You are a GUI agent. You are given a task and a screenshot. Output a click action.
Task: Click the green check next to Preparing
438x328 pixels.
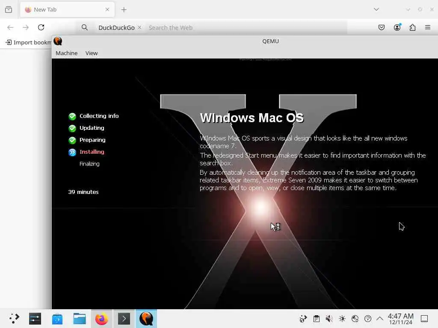(x=72, y=140)
